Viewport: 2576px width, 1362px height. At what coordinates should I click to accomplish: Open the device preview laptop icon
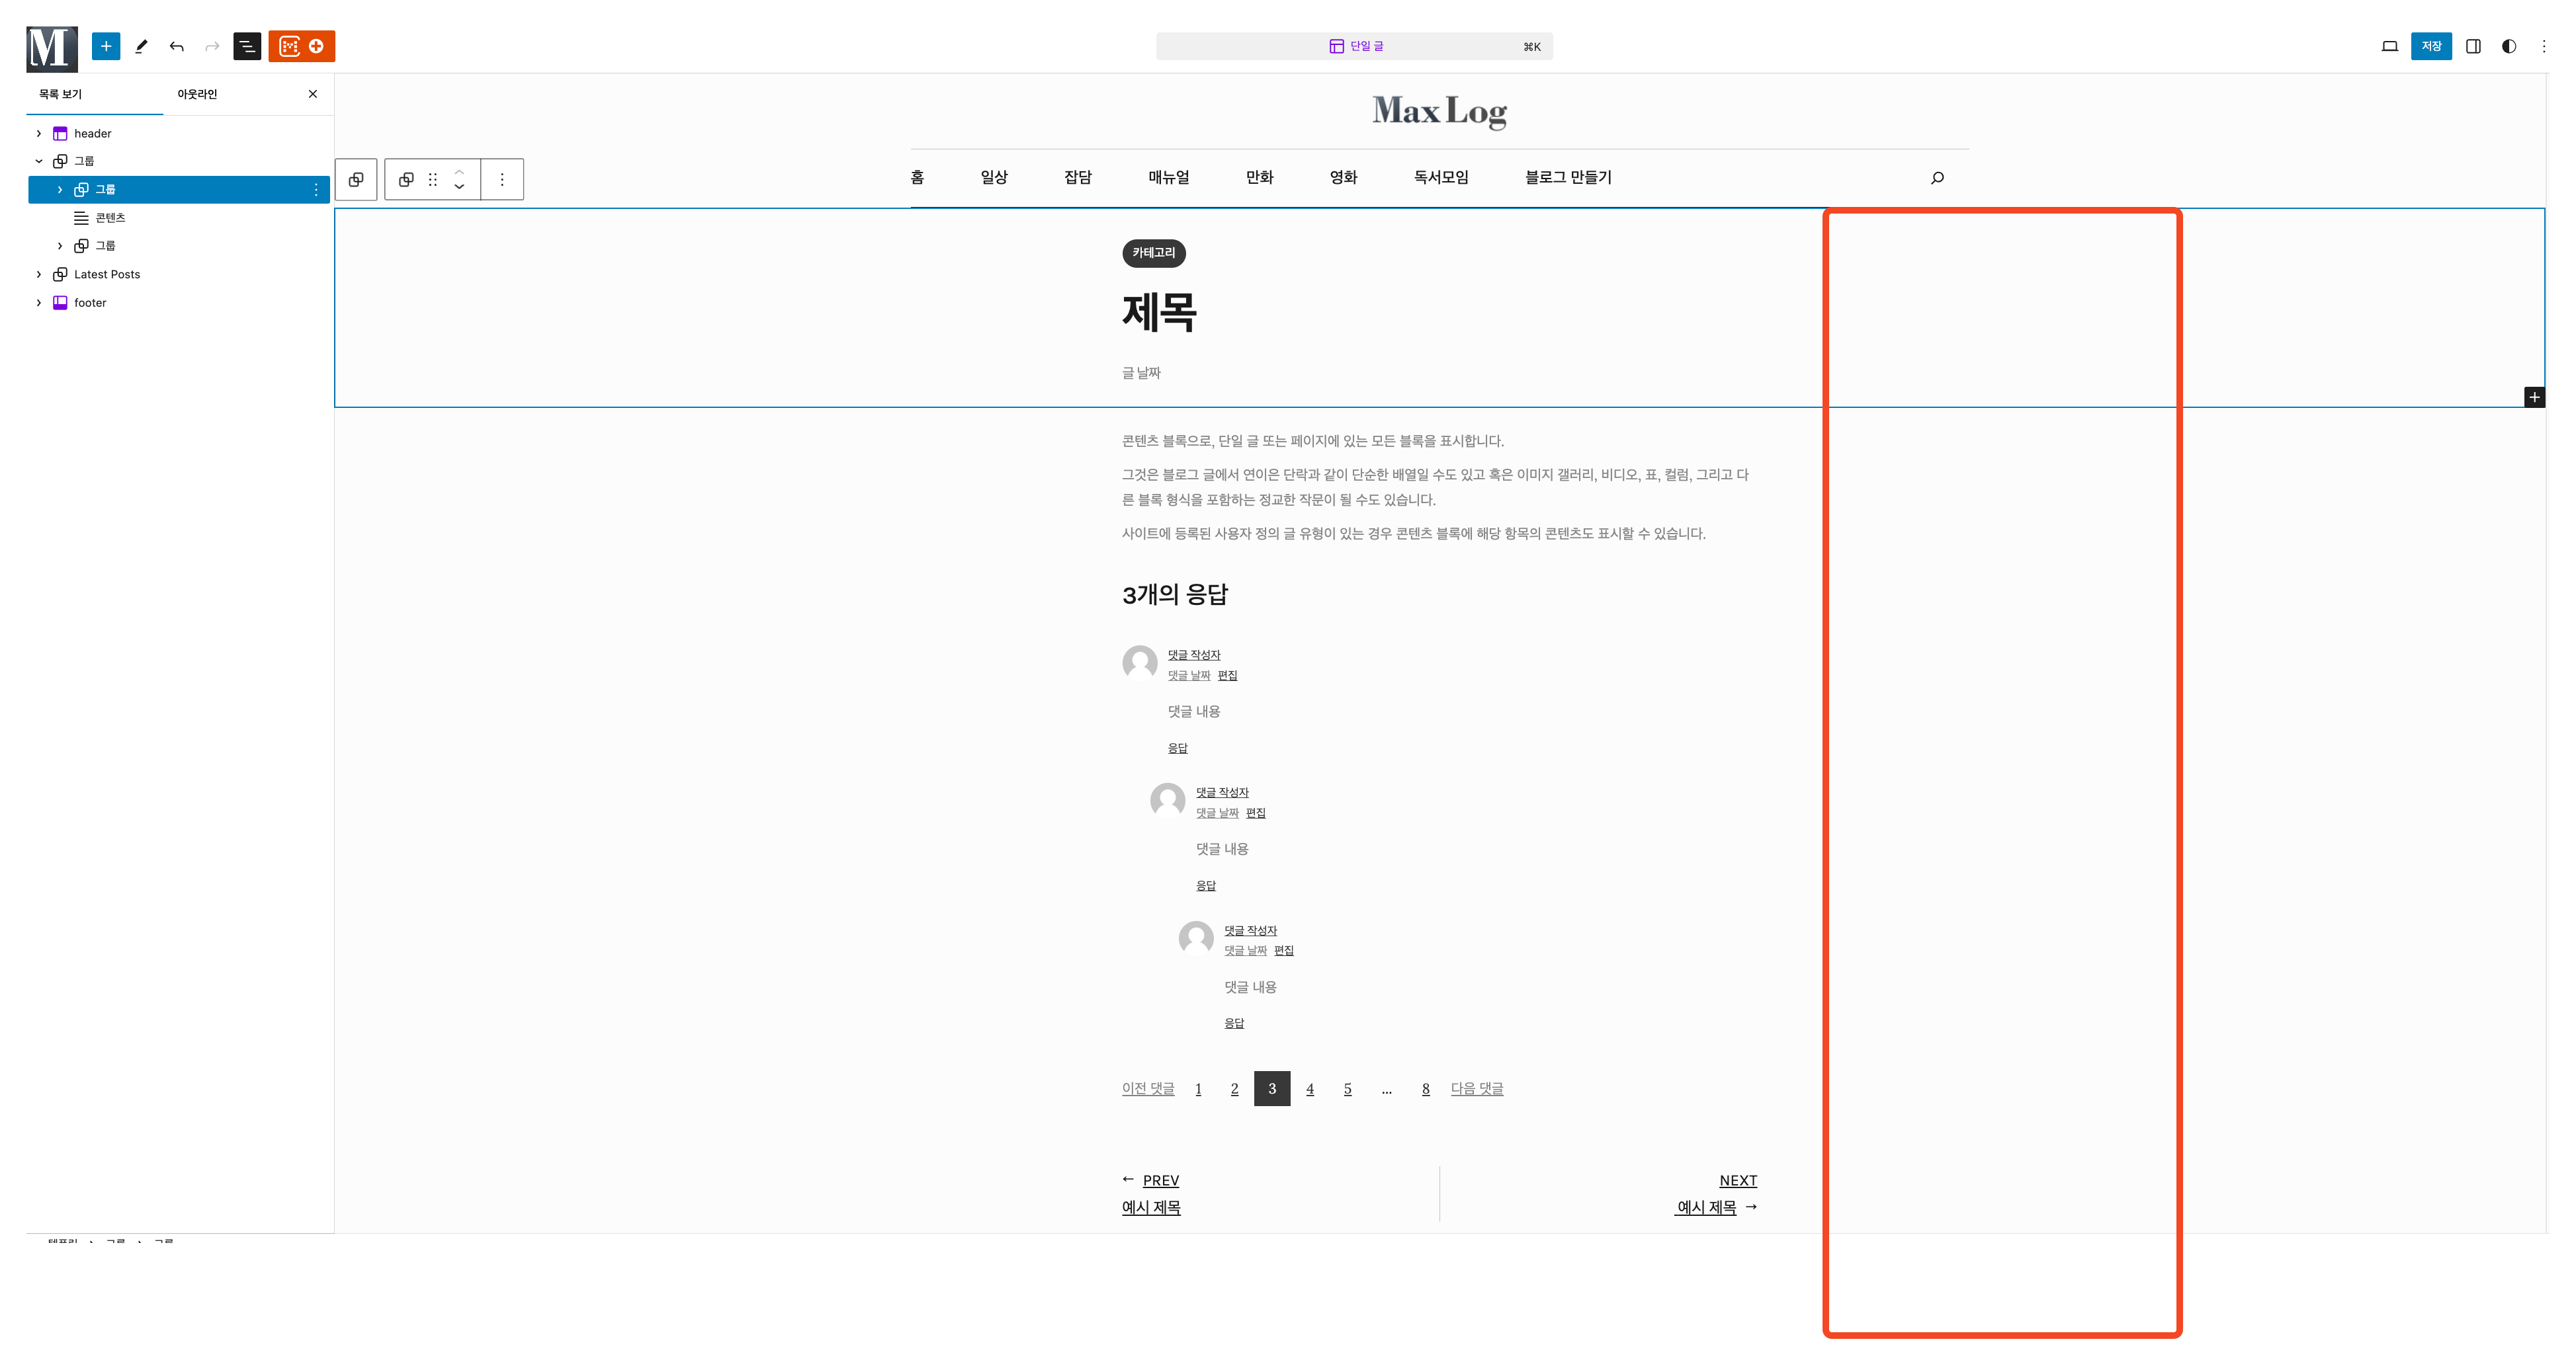[2389, 46]
